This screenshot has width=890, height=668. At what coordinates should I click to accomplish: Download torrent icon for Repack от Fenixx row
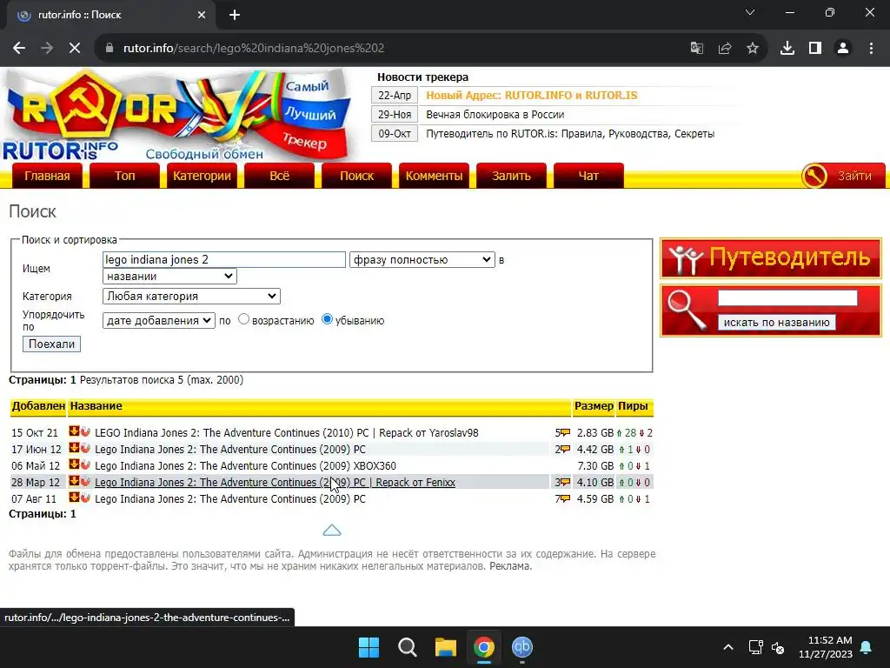tap(74, 481)
